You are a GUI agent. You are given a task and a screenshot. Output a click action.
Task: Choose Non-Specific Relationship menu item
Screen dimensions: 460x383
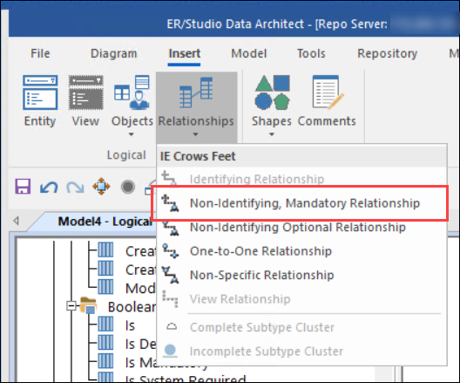[301, 275]
